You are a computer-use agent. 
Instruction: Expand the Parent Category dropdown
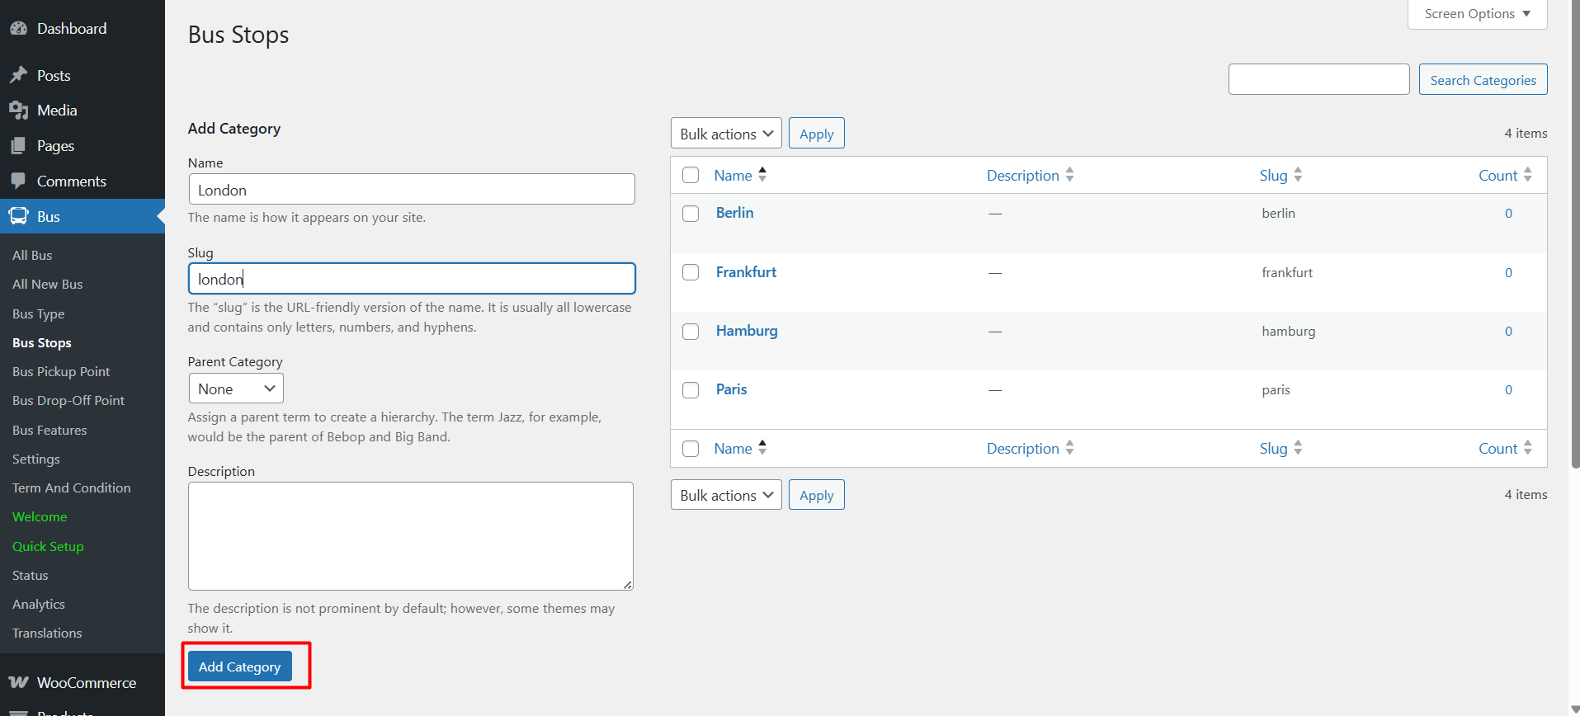pos(236,389)
